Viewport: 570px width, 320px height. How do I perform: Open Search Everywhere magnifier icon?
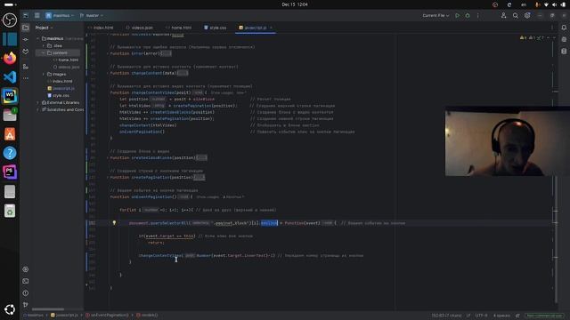[516, 16]
